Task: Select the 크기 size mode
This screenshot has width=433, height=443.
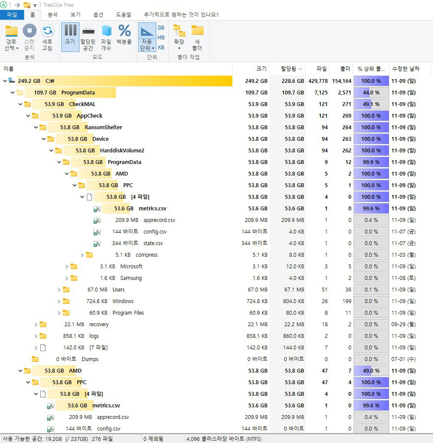Action: point(70,37)
